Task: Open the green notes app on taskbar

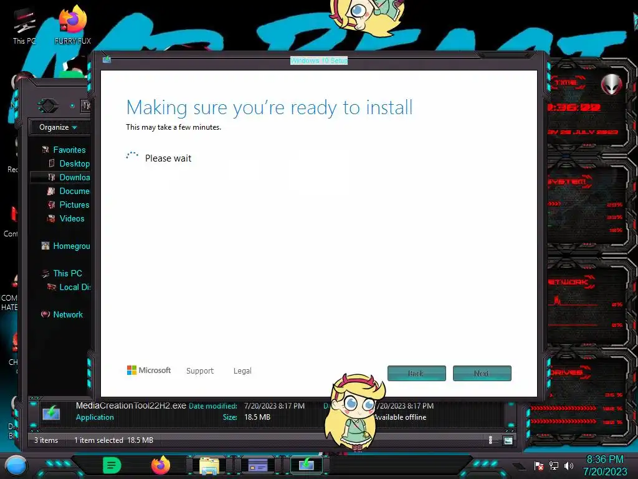Action: [x=112, y=465]
